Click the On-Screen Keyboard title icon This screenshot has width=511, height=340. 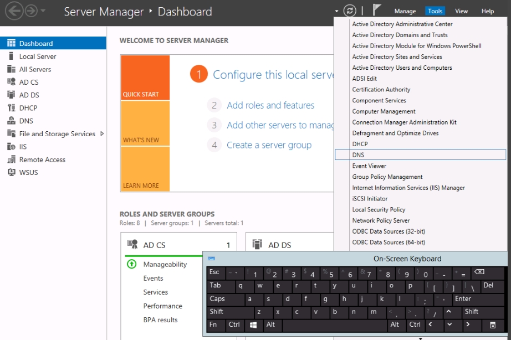pos(211,259)
